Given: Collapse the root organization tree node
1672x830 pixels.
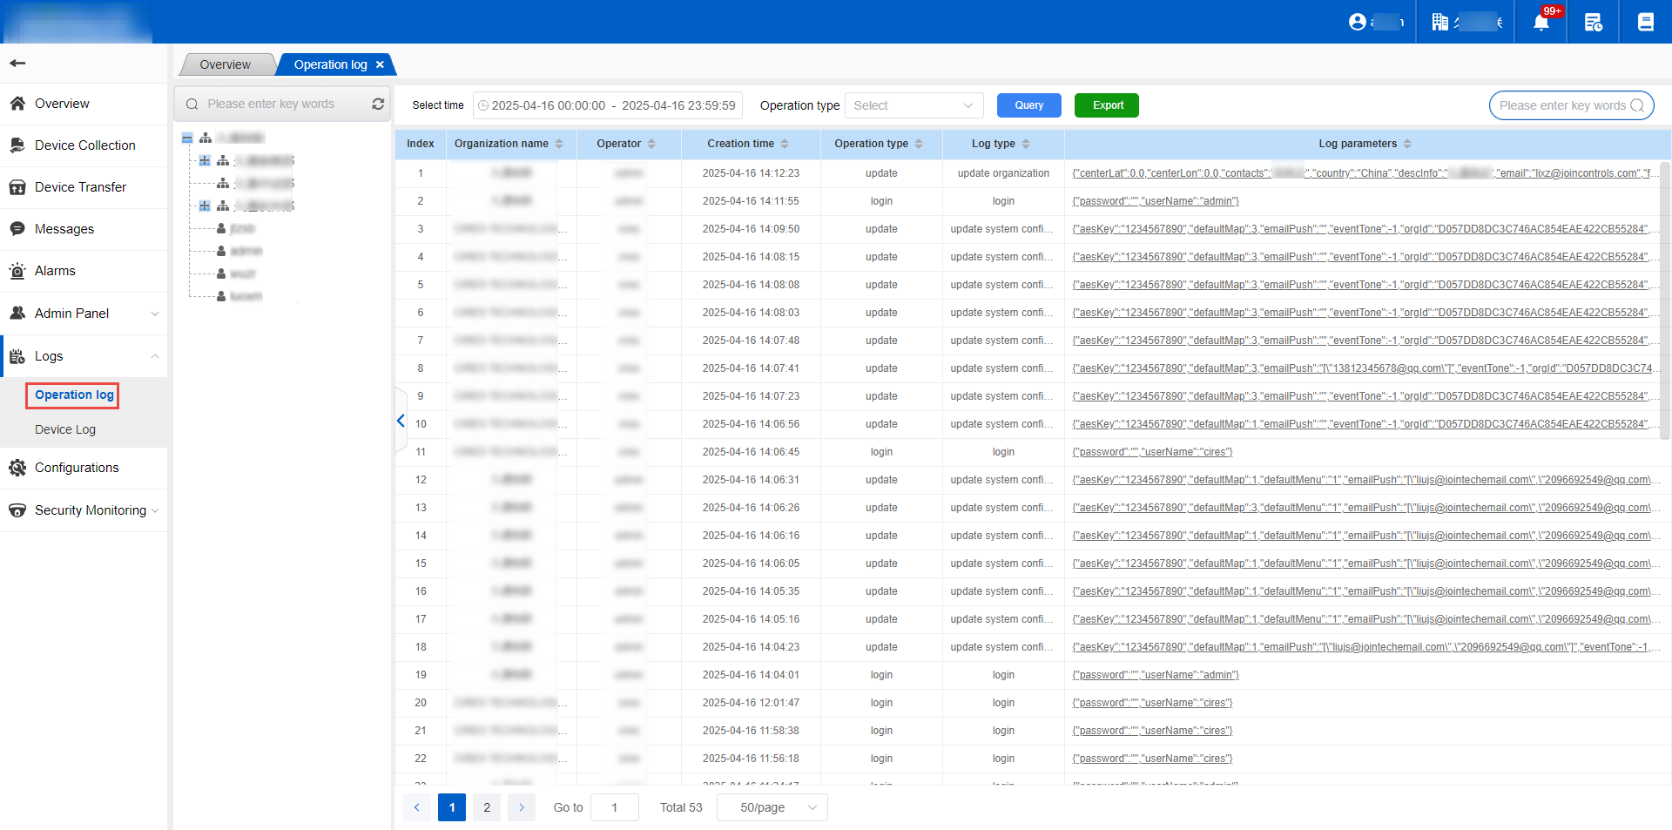Looking at the screenshot, I should 187,138.
